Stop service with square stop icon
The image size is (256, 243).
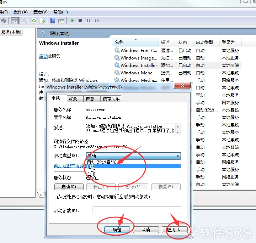pos(80,21)
